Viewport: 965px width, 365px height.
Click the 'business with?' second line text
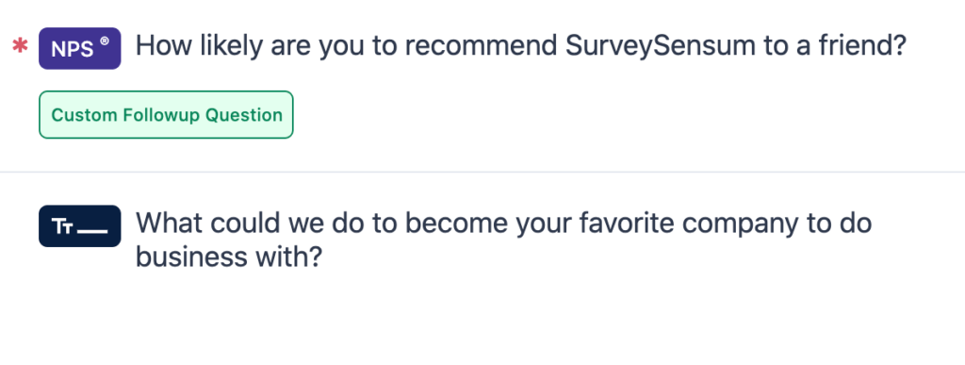pyautogui.click(x=229, y=257)
